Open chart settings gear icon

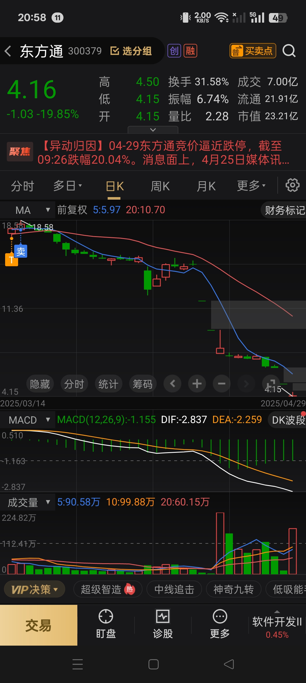[292, 185]
